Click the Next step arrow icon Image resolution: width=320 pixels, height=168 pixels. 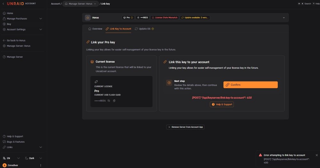(x=169, y=83)
